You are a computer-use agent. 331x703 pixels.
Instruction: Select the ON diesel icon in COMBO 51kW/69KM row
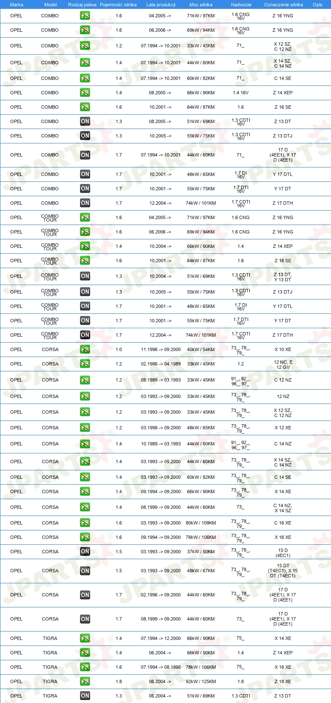85,121
